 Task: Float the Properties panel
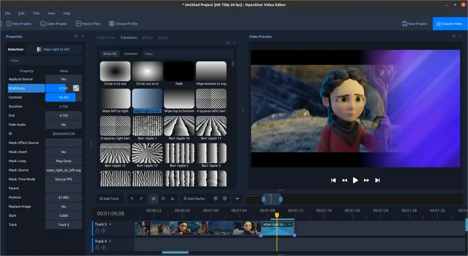tap(76, 37)
